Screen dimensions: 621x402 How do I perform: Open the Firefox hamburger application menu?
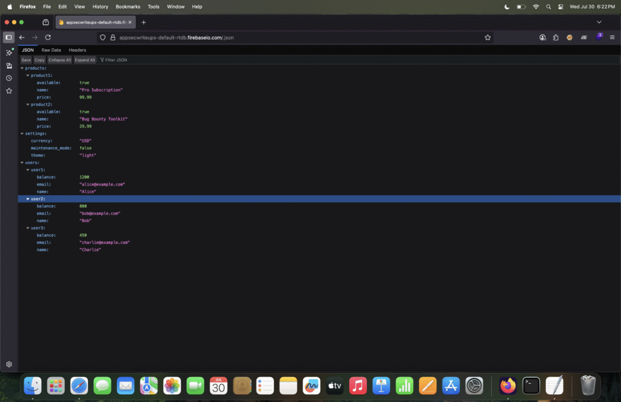[613, 37]
